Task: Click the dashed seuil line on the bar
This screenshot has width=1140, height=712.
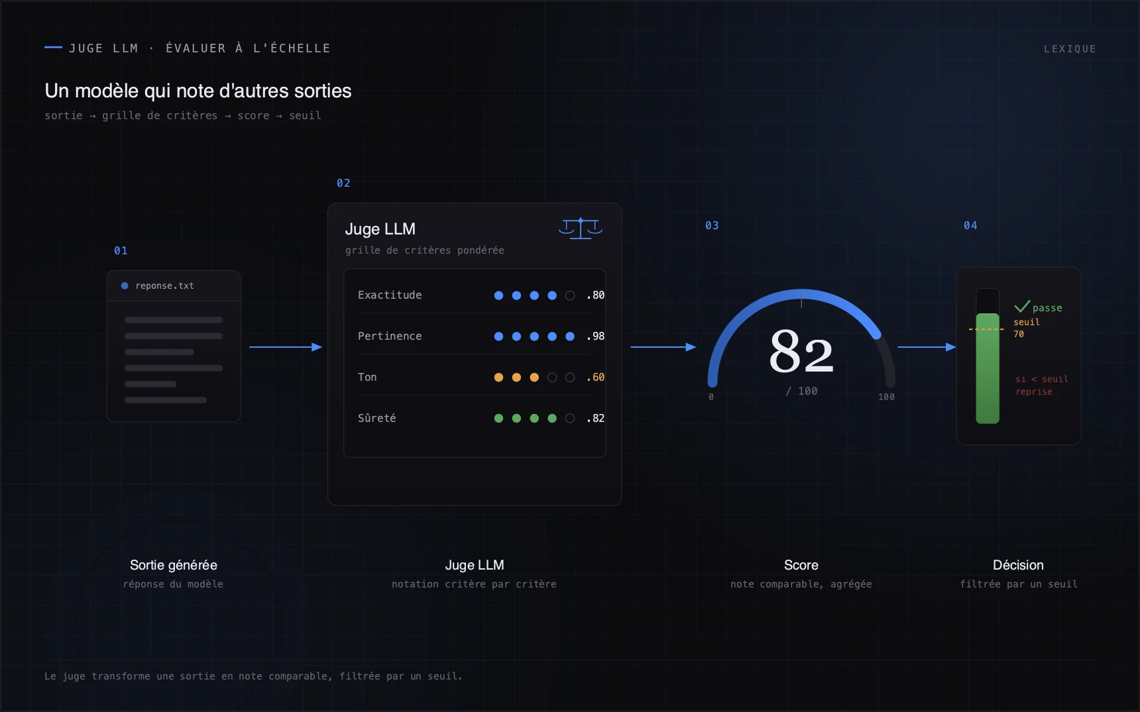Action: coord(986,329)
